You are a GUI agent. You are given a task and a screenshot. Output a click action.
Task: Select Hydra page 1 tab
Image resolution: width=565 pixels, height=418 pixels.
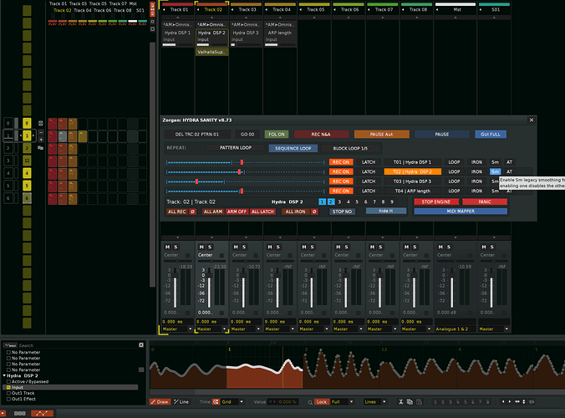pyautogui.click(x=322, y=201)
